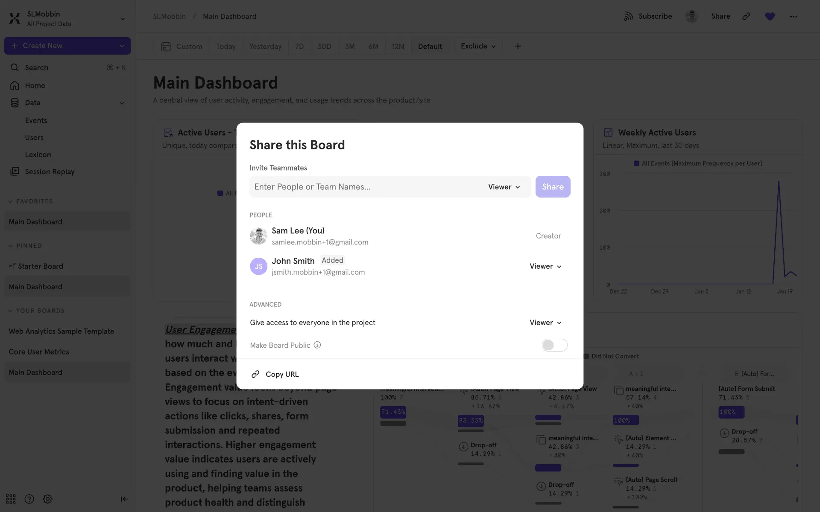Select the 30D date range tab
The image size is (820, 512).
[324, 47]
